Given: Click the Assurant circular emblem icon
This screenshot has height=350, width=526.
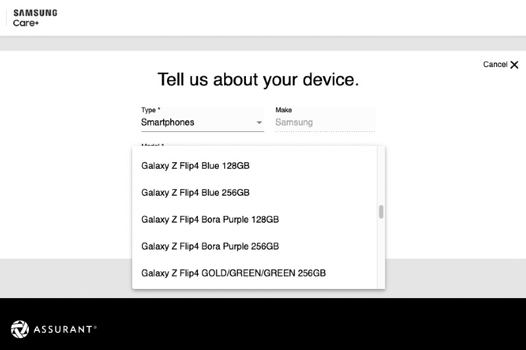Looking at the screenshot, I should tap(20, 329).
